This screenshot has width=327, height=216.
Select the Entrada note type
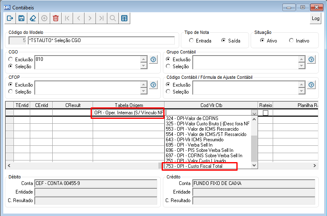[x=191, y=40]
